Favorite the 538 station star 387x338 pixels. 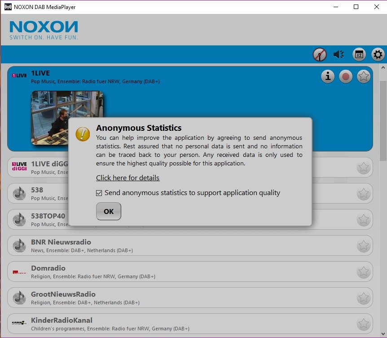pyautogui.click(x=364, y=193)
